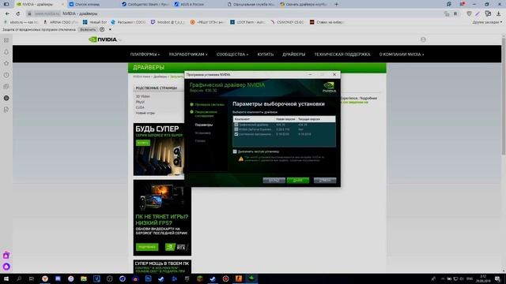Click the green Next button in installer
The height and width of the screenshot is (284, 506).
(298, 181)
